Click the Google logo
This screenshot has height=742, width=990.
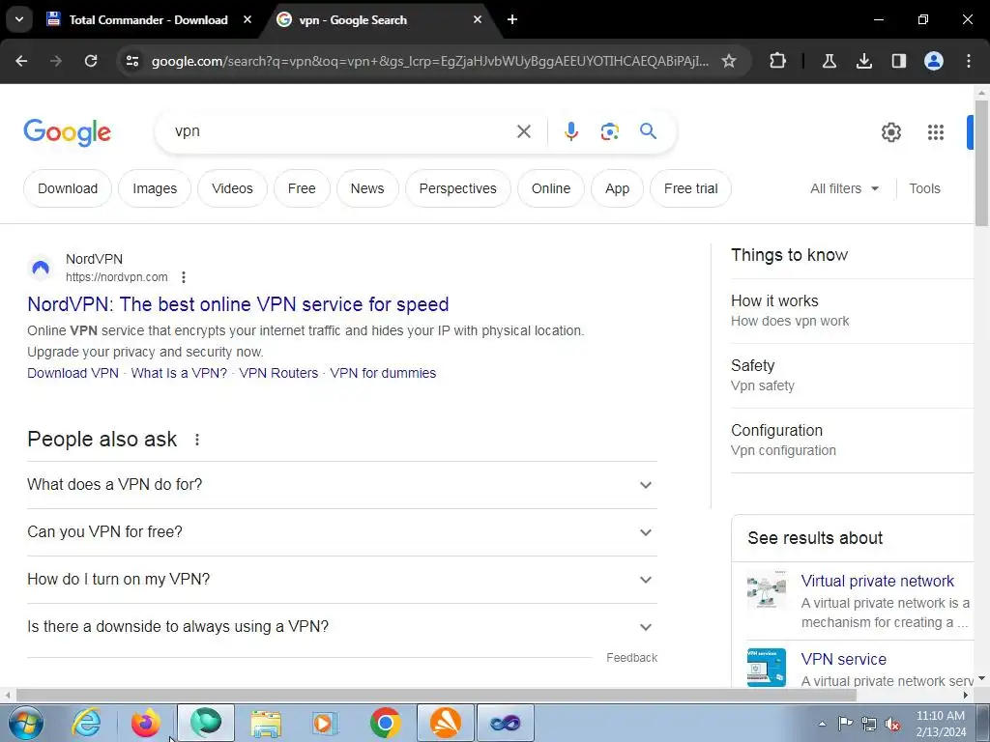[67, 131]
